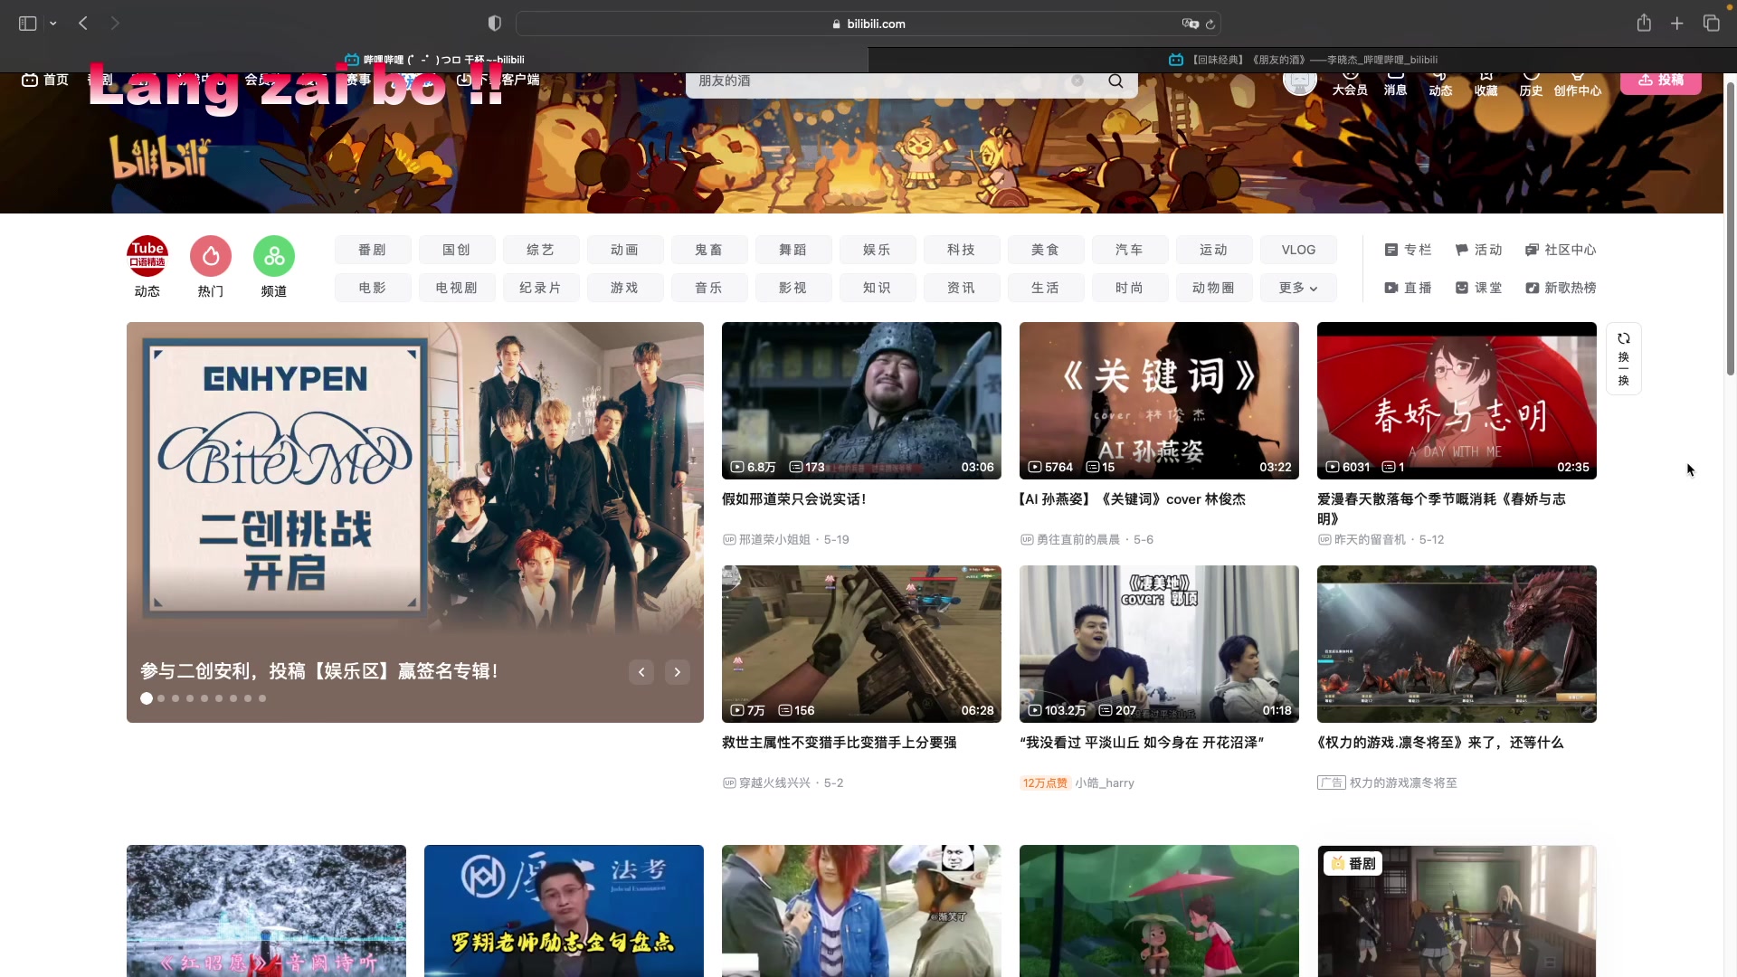The image size is (1737, 977).
Task: Expand the 更多 categories dropdown
Action: click(x=1297, y=288)
